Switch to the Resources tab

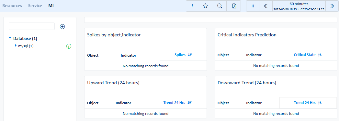(x=12, y=6)
